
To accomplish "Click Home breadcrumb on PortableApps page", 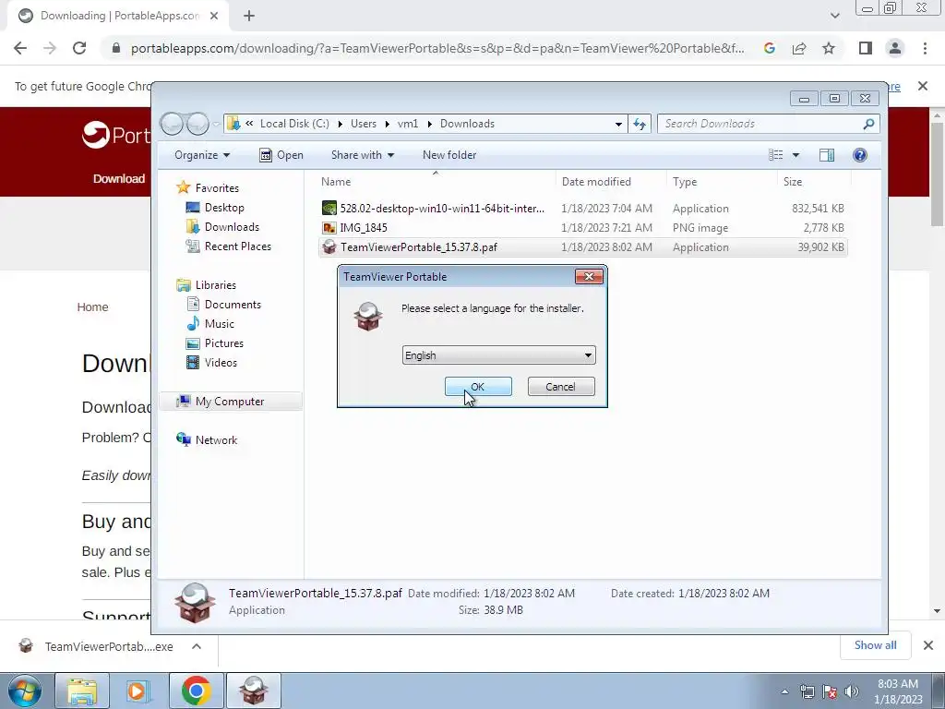I will tap(93, 306).
